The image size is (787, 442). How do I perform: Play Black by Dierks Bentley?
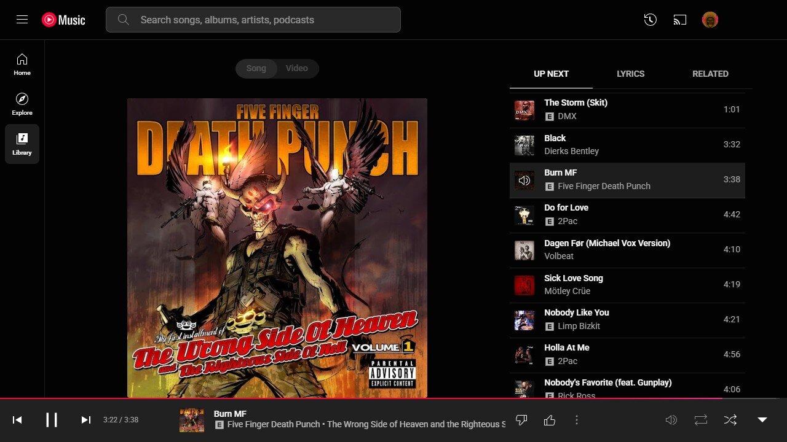(627, 145)
